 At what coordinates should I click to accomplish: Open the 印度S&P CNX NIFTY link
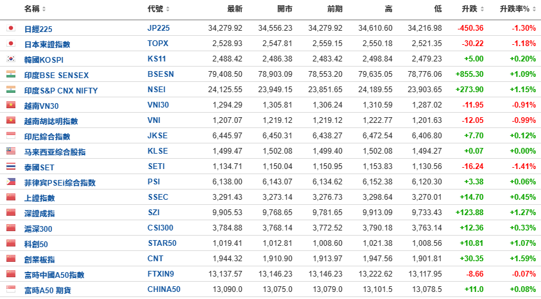tap(60, 90)
